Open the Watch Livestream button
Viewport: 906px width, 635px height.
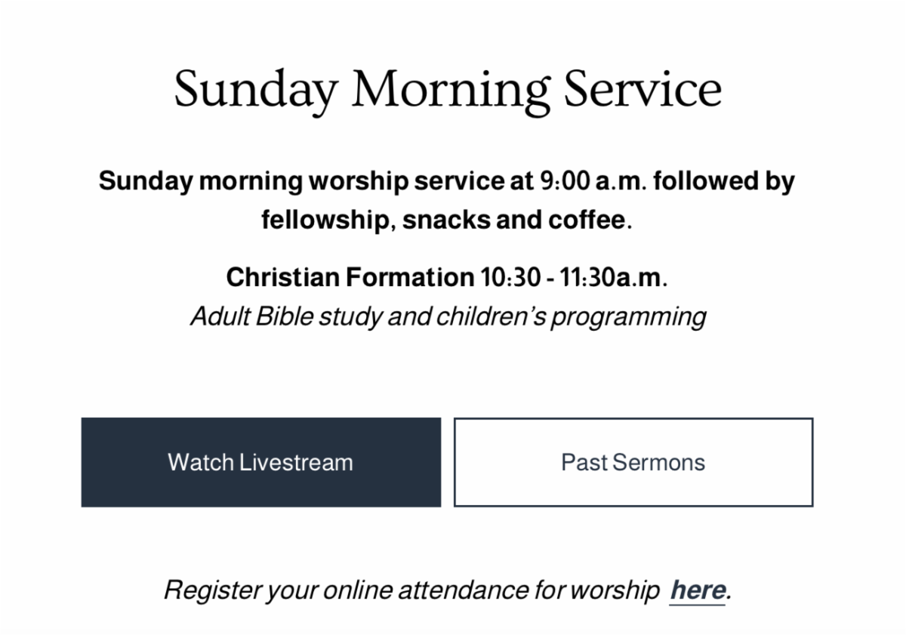click(260, 462)
